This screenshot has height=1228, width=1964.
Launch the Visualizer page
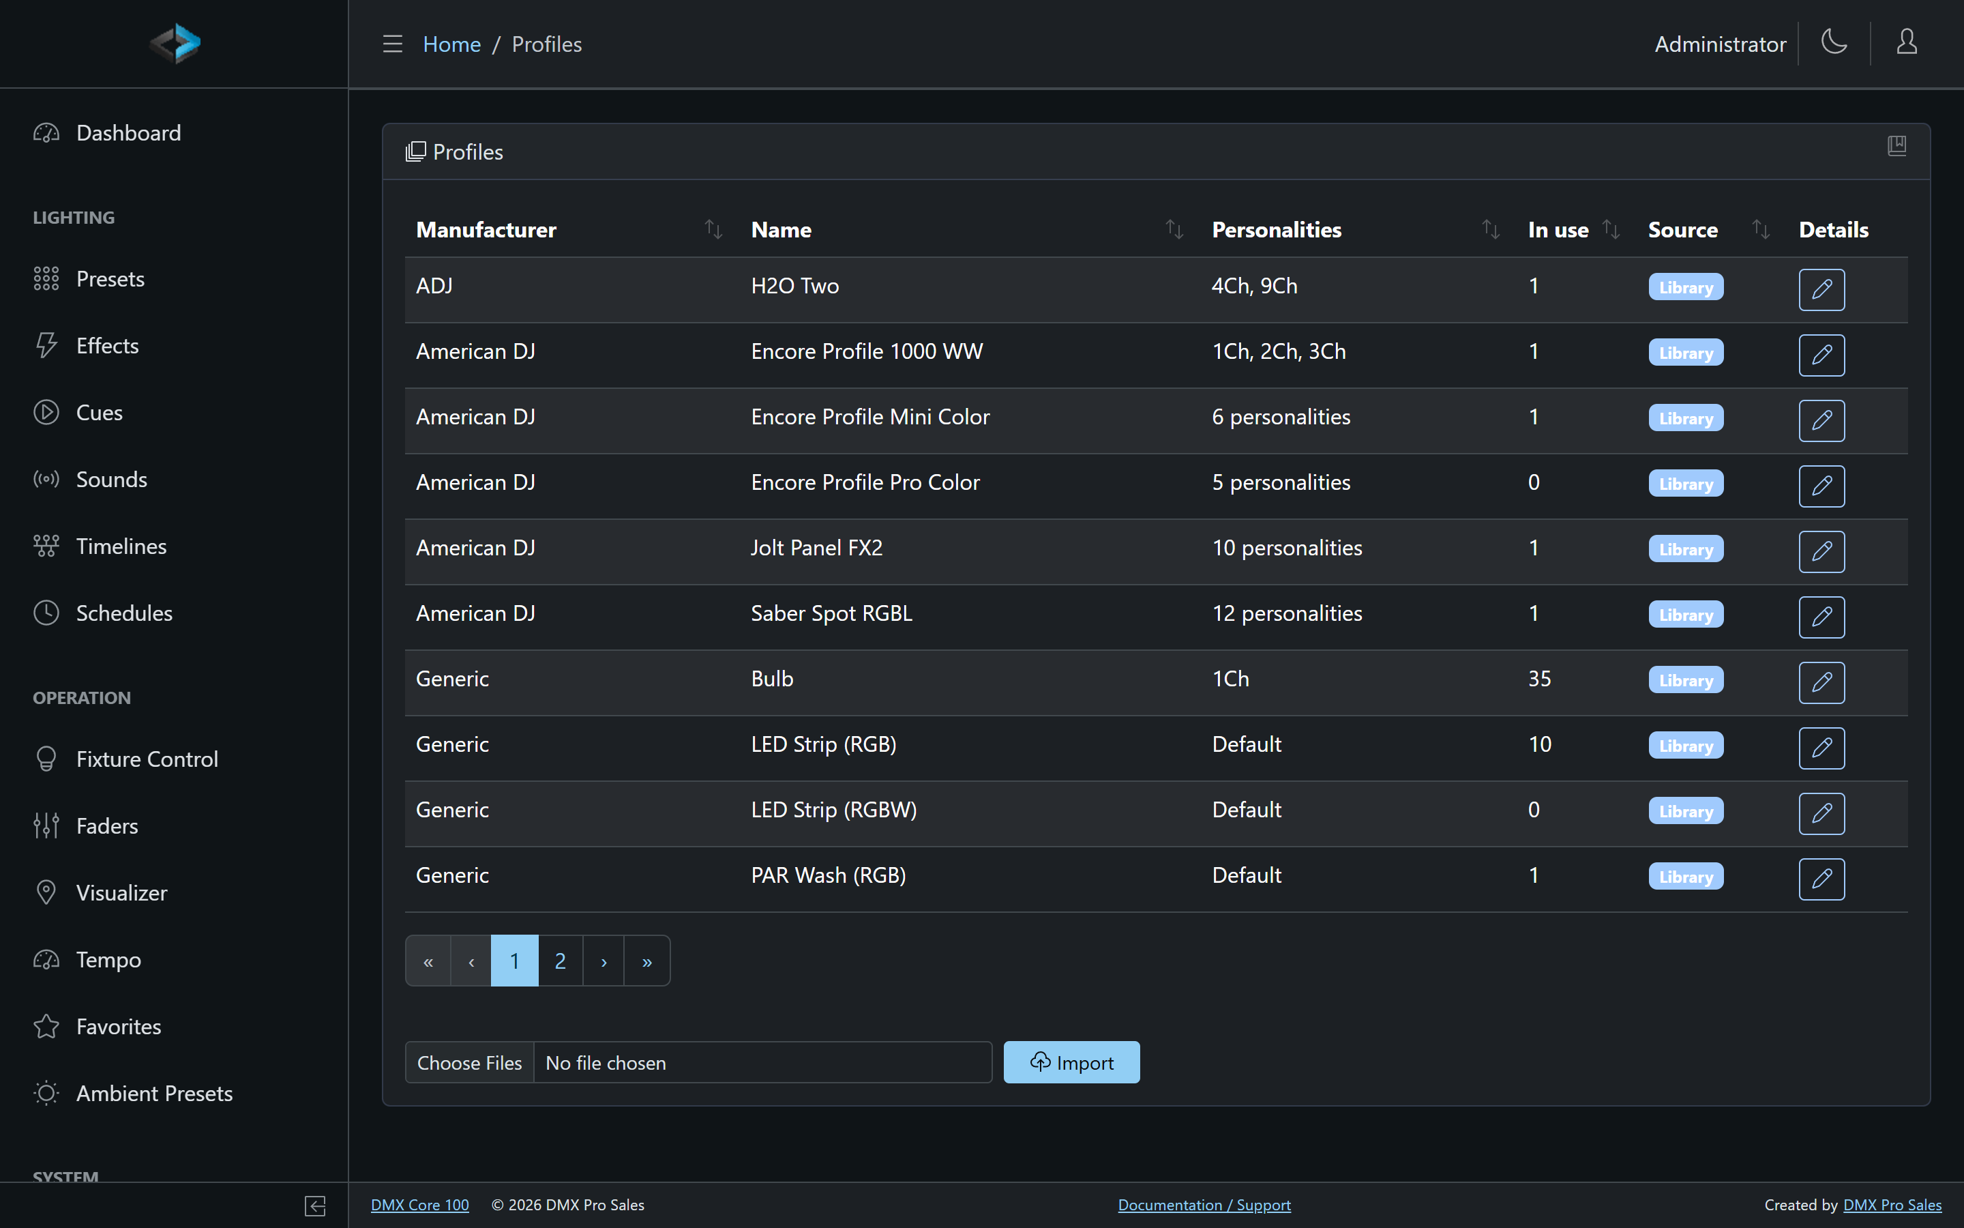tap(174, 894)
